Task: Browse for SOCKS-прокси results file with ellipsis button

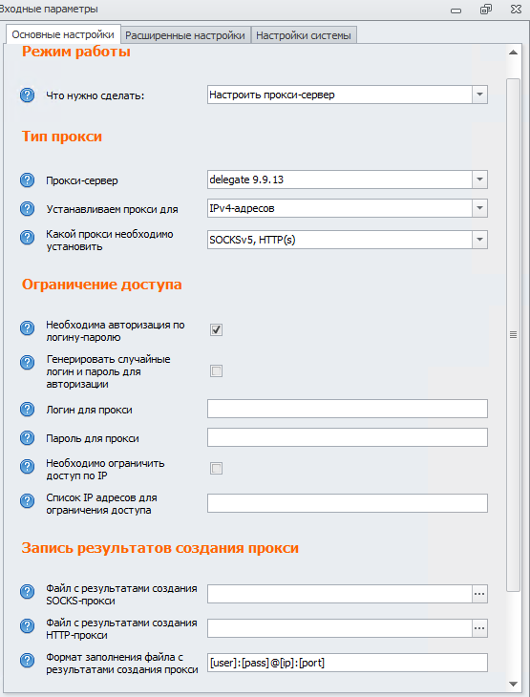Action: 479,594
